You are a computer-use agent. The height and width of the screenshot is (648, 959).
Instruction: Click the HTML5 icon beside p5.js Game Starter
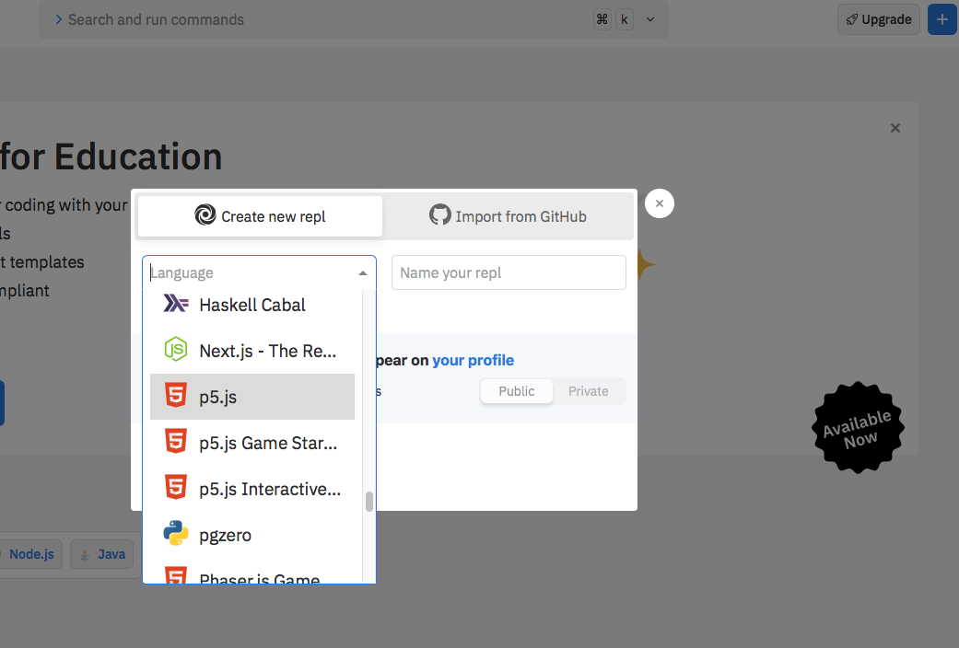click(x=176, y=441)
